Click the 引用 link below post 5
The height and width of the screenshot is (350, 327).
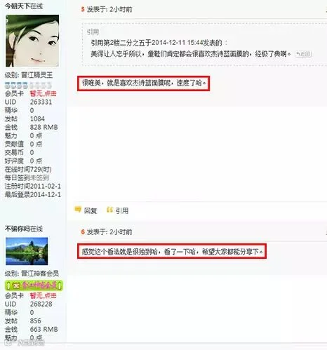pyautogui.click(x=122, y=210)
